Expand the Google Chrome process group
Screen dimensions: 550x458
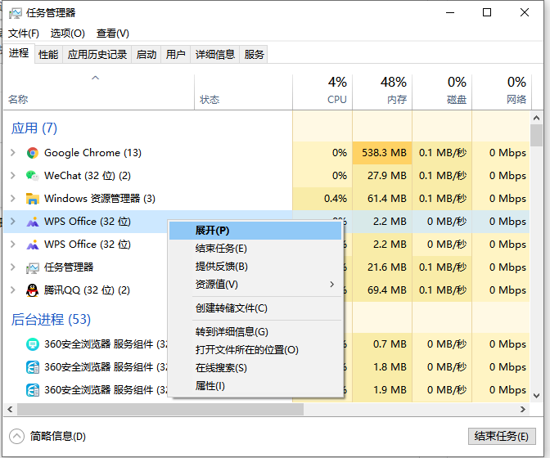click(12, 153)
